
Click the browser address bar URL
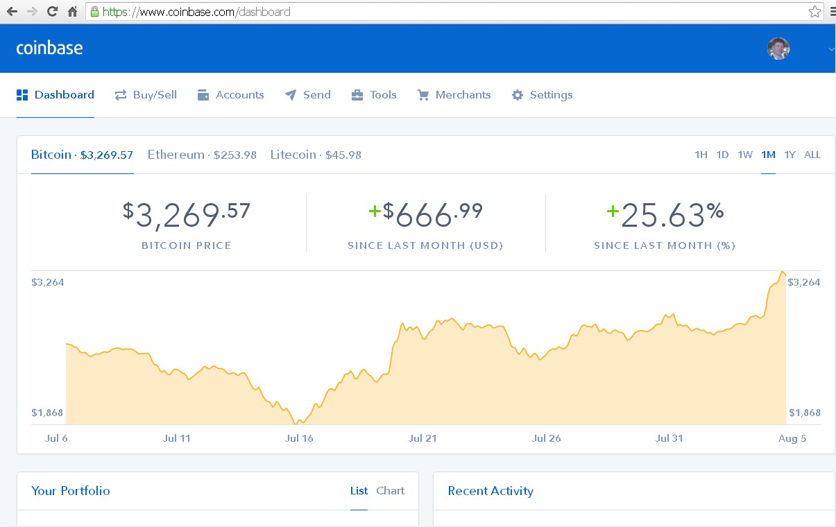click(196, 12)
